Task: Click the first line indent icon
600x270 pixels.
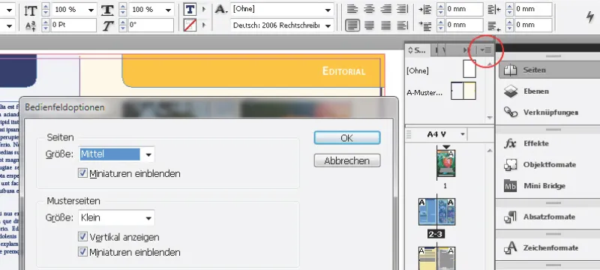Action: 425,25
